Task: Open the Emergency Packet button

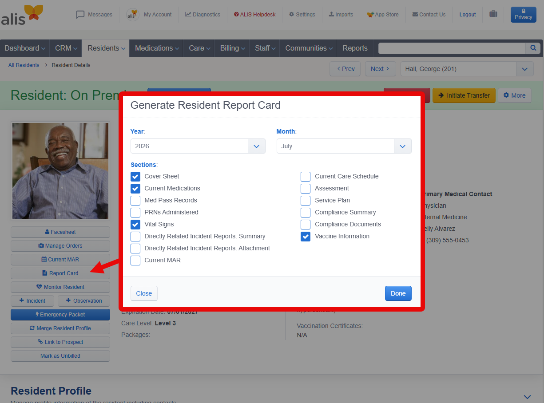Action: point(60,315)
